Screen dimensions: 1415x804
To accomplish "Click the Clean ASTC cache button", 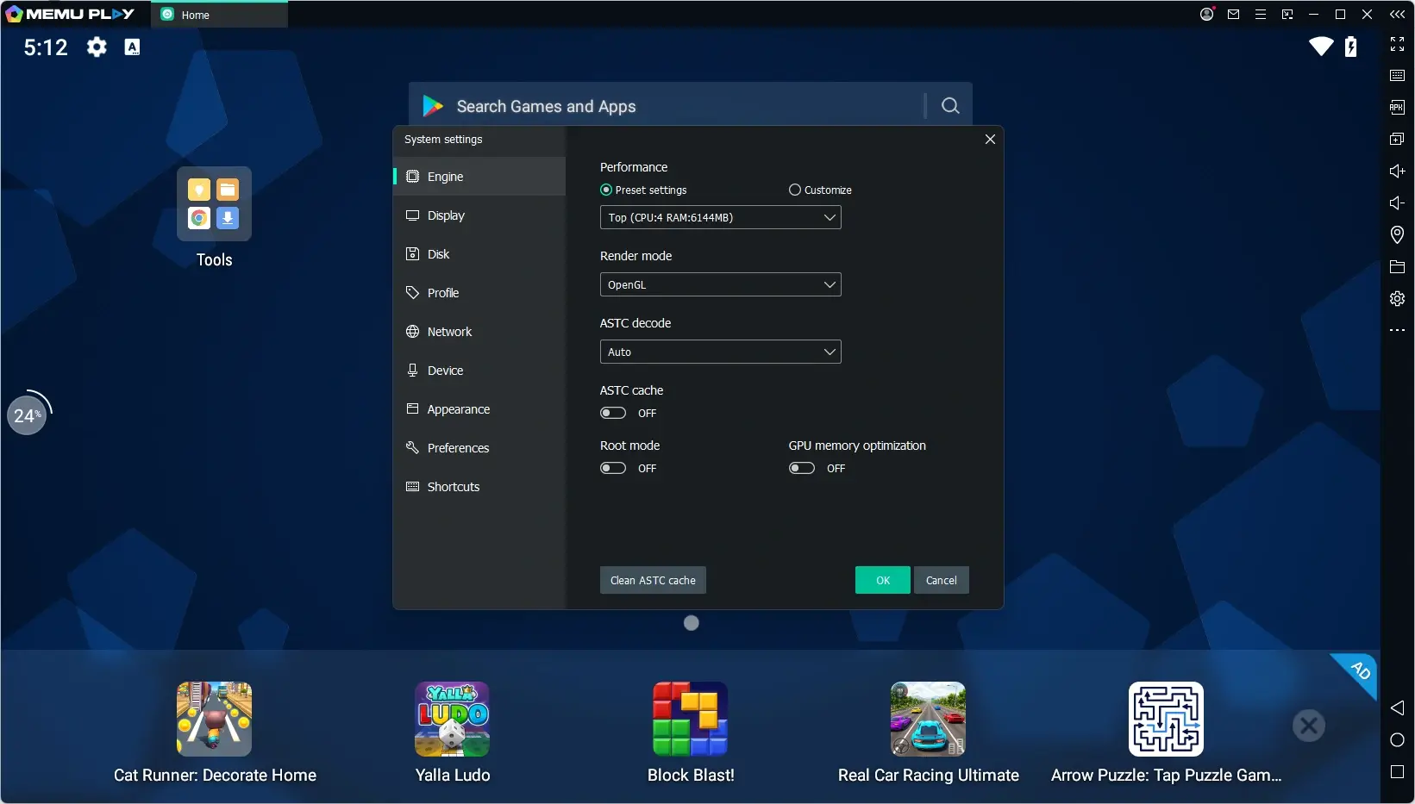I will (653, 580).
